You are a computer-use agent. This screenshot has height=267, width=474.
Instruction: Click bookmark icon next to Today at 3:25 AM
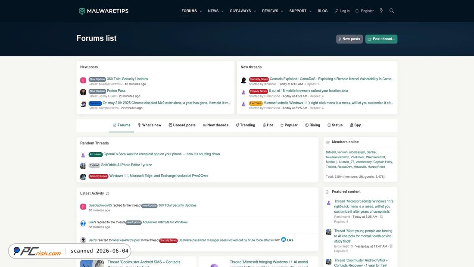381,217
